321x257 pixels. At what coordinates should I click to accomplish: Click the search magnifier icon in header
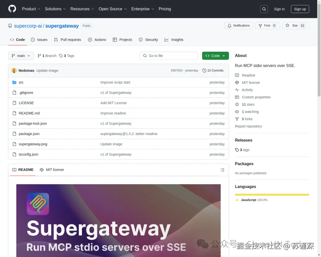[264, 9]
